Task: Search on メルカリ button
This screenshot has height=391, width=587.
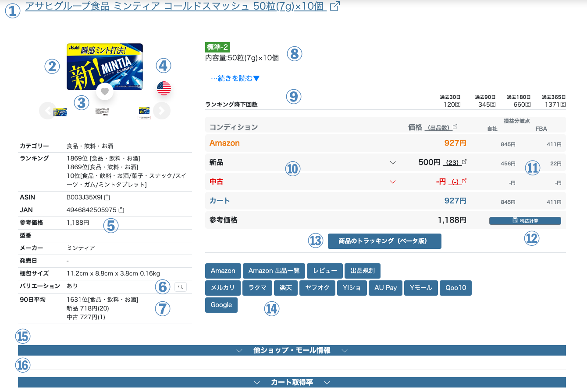Action: point(223,288)
